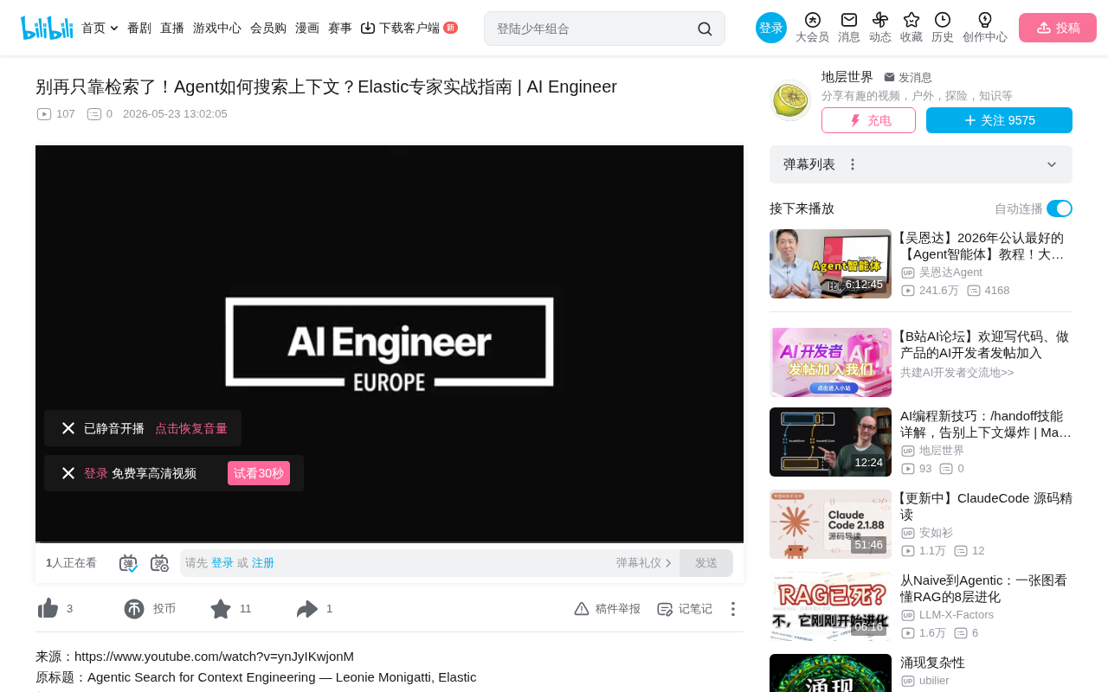Open 消息 messages icon
This screenshot has height=692, width=1108.
pos(849,28)
